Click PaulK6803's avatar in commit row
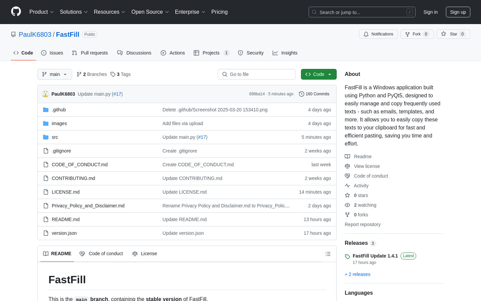 pyautogui.click(x=45, y=94)
